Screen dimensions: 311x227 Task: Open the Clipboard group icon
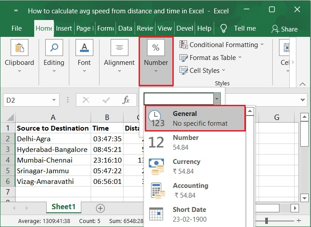tap(20, 48)
